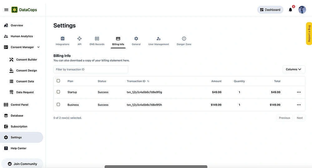Click the Dashboard button
312x168 pixels.
[x=270, y=10]
